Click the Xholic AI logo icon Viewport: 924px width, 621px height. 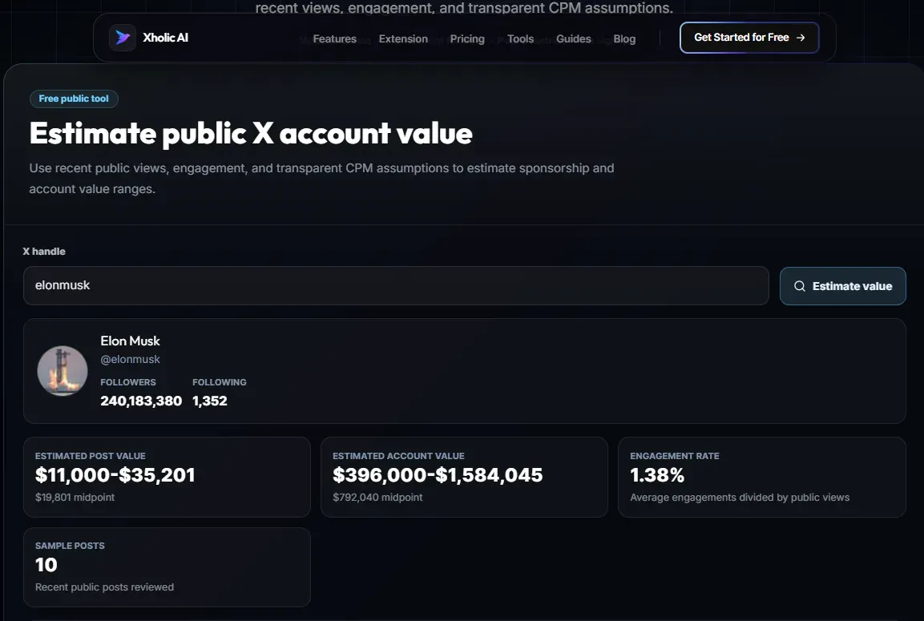click(x=123, y=38)
